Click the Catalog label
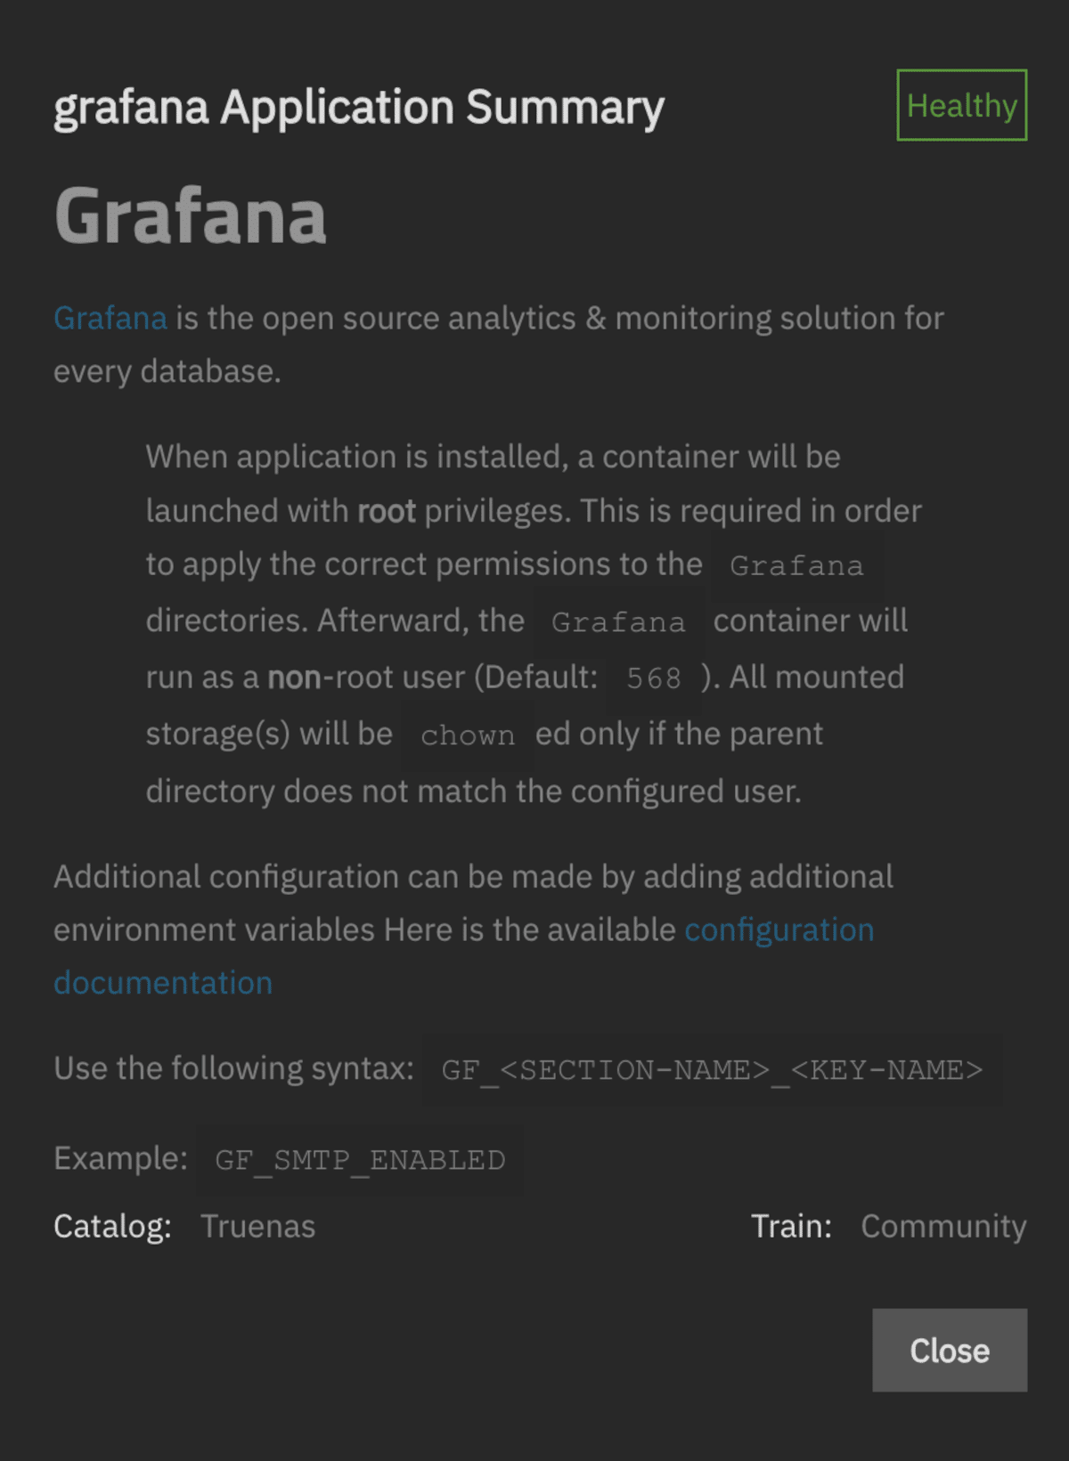This screenshot has width=1069, height=1461. point(112,1227)
